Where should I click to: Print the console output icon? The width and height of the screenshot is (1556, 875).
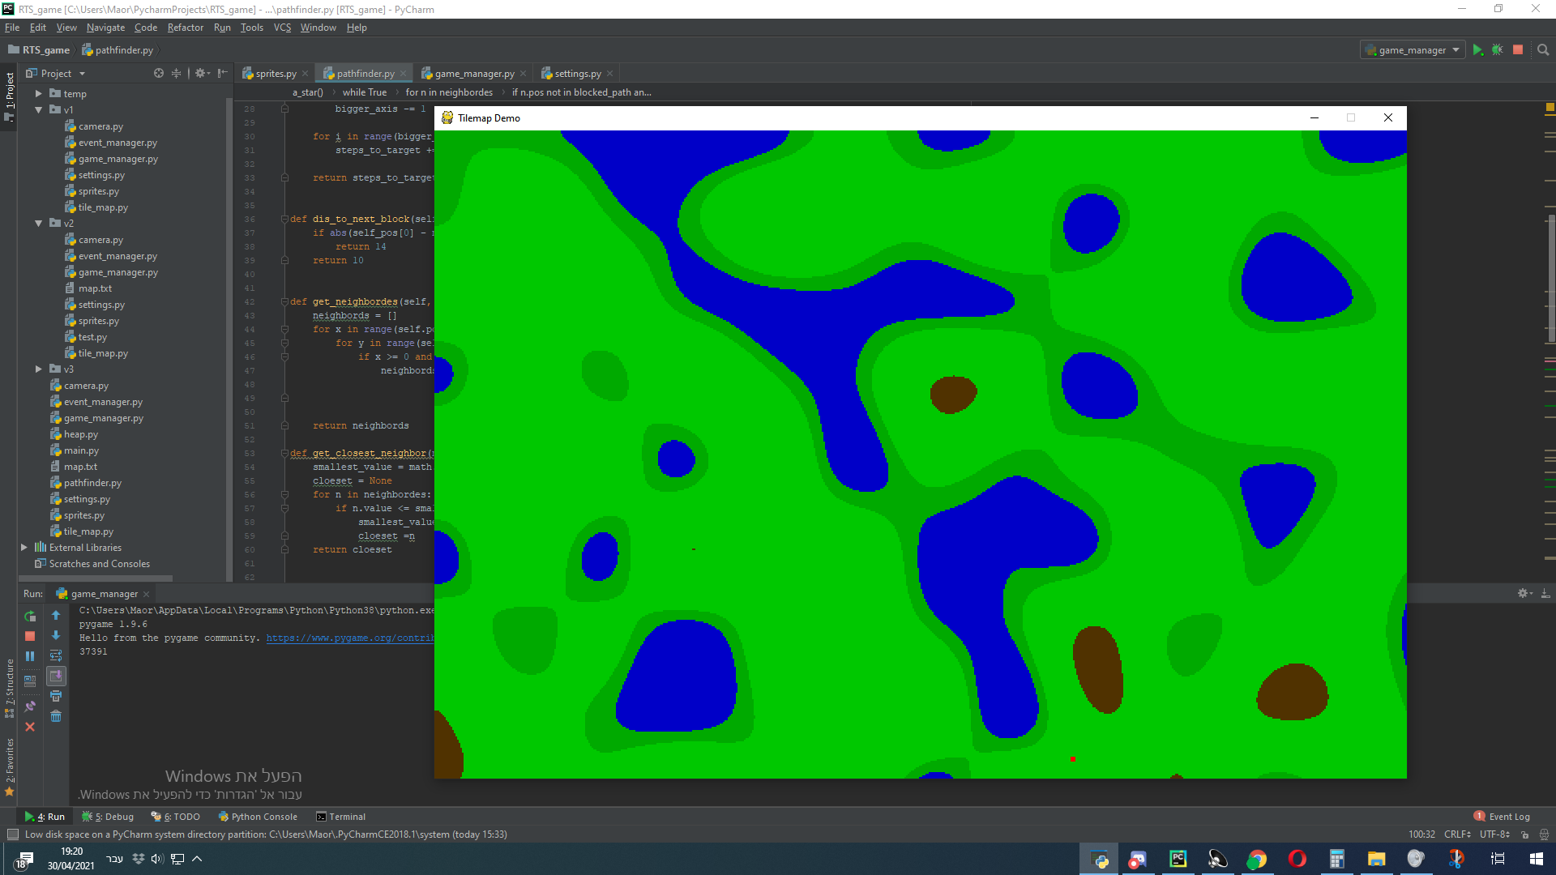[56, 697]
